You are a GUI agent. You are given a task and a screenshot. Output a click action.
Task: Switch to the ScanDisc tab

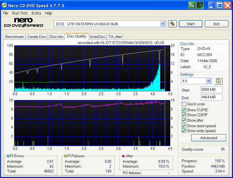[x=97, y=37]
